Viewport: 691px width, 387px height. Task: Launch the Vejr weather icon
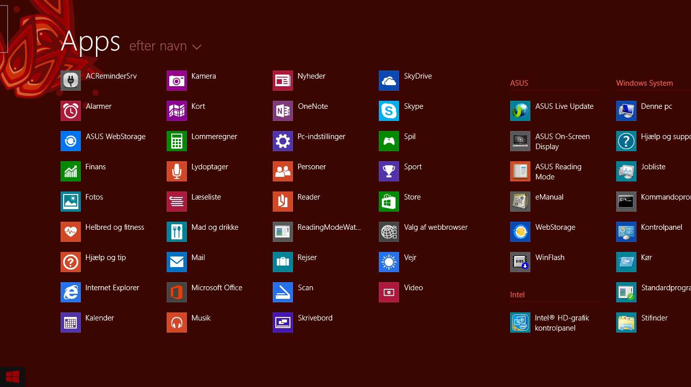coord(389,262)
